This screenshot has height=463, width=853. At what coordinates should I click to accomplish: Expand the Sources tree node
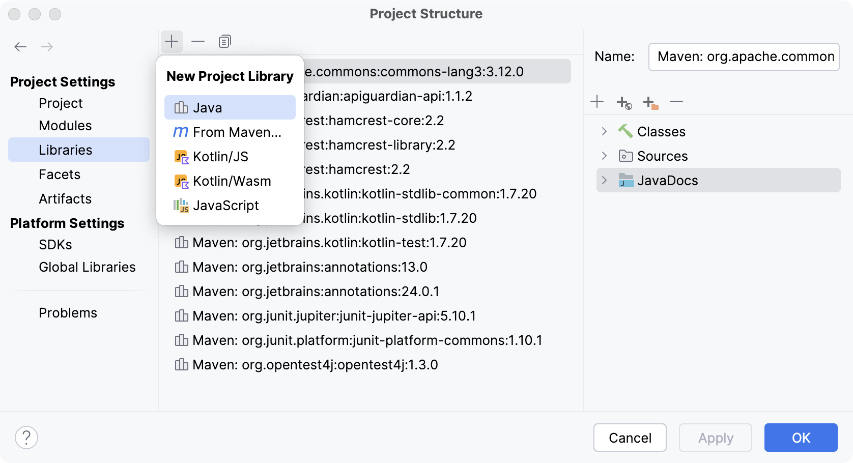point(604,156)
